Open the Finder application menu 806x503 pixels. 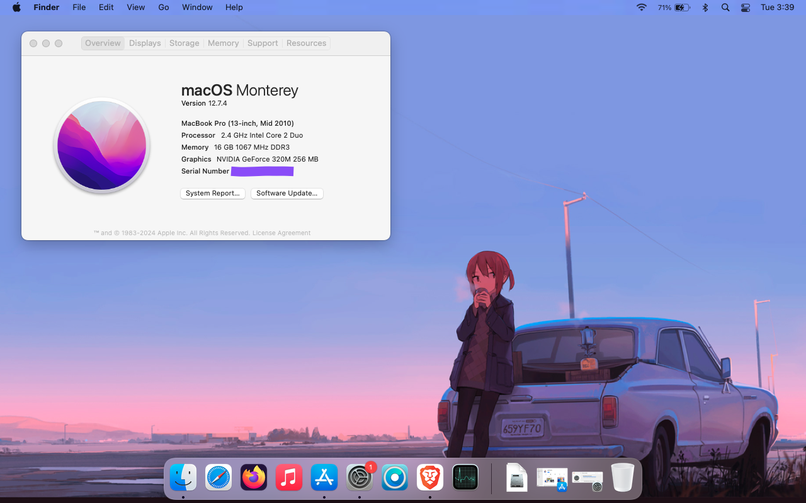click(x=47, y=8)
